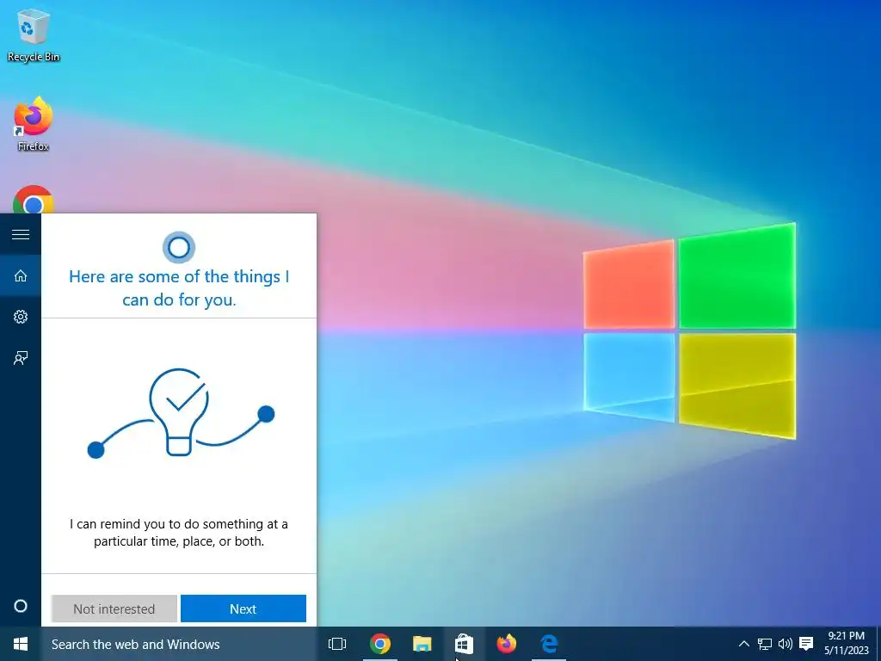881x661 pixels.
Task: Open the network status tray icon
Action: click(765, 644)
